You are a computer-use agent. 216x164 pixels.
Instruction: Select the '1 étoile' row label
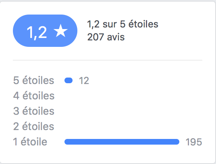pyautogui.click(x=30, y=142)
